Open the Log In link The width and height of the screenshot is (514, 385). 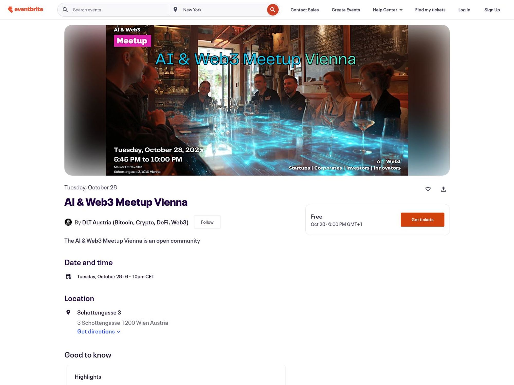click(464, 10)
